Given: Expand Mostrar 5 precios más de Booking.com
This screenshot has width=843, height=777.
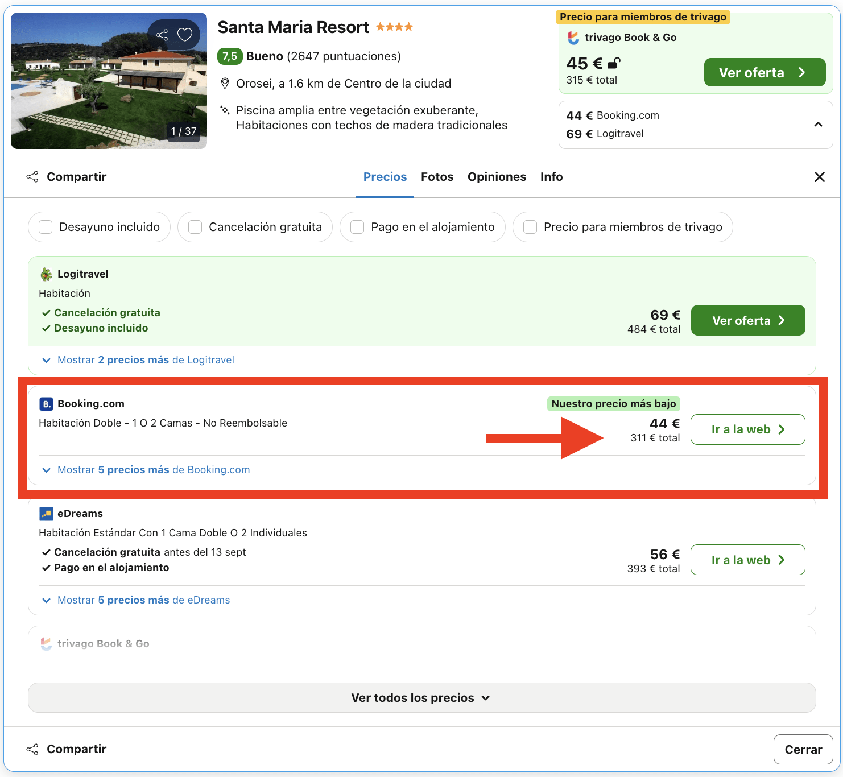Looking at the screenshot, I should (x=153, y=469).
